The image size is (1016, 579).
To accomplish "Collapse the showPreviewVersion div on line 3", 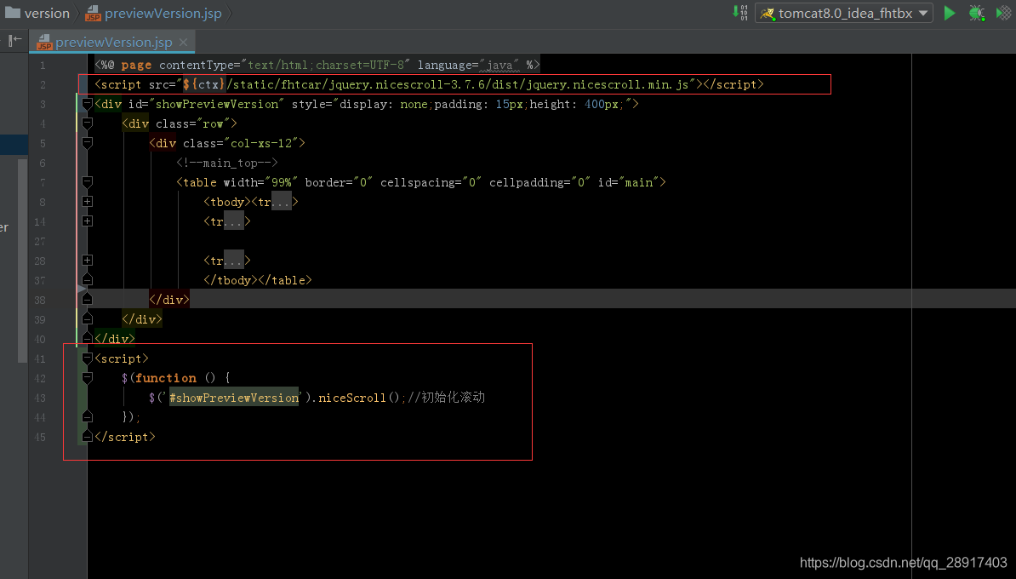I will tap(88, 104).
